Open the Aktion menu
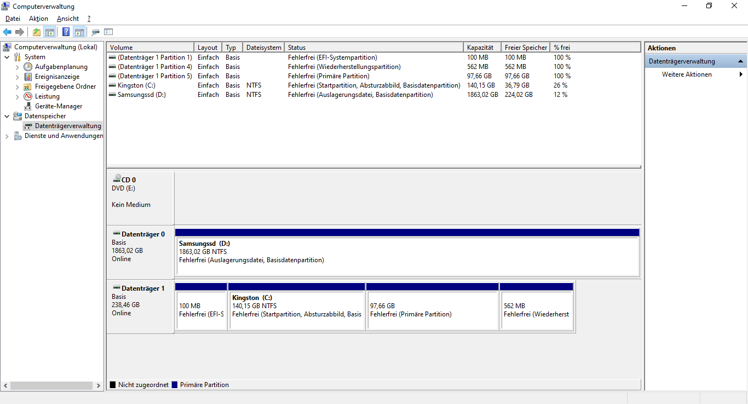This screenshot has height=404, width=748. [x=38, y=19]
